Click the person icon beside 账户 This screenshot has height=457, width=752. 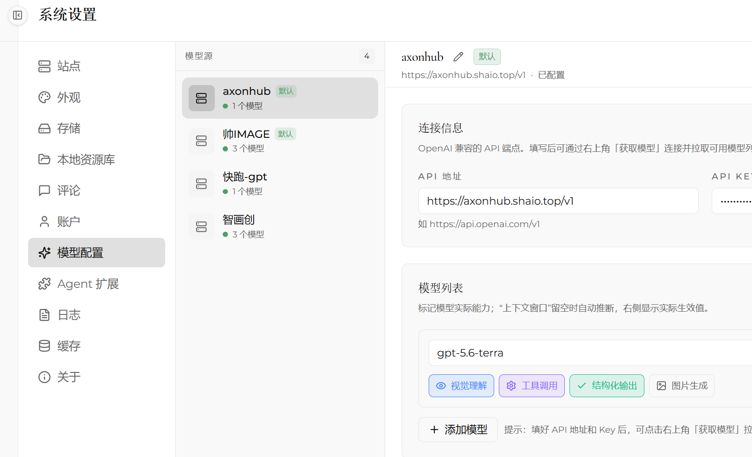click(44, 221)
